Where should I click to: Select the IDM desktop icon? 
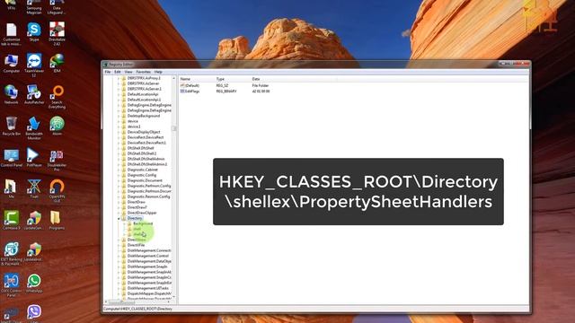tap(57, 62)
